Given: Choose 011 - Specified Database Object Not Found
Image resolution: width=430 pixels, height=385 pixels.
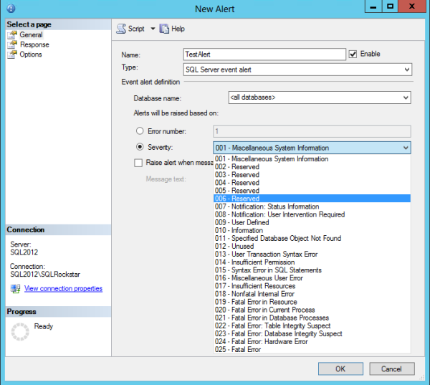Looking at the screenshot, I should (312, 238).
